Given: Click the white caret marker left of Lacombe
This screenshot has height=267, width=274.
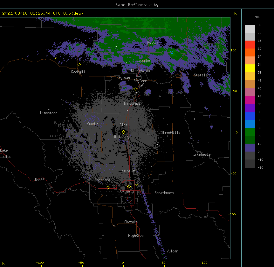Looking at the screenshot, I should coord(126,62).
